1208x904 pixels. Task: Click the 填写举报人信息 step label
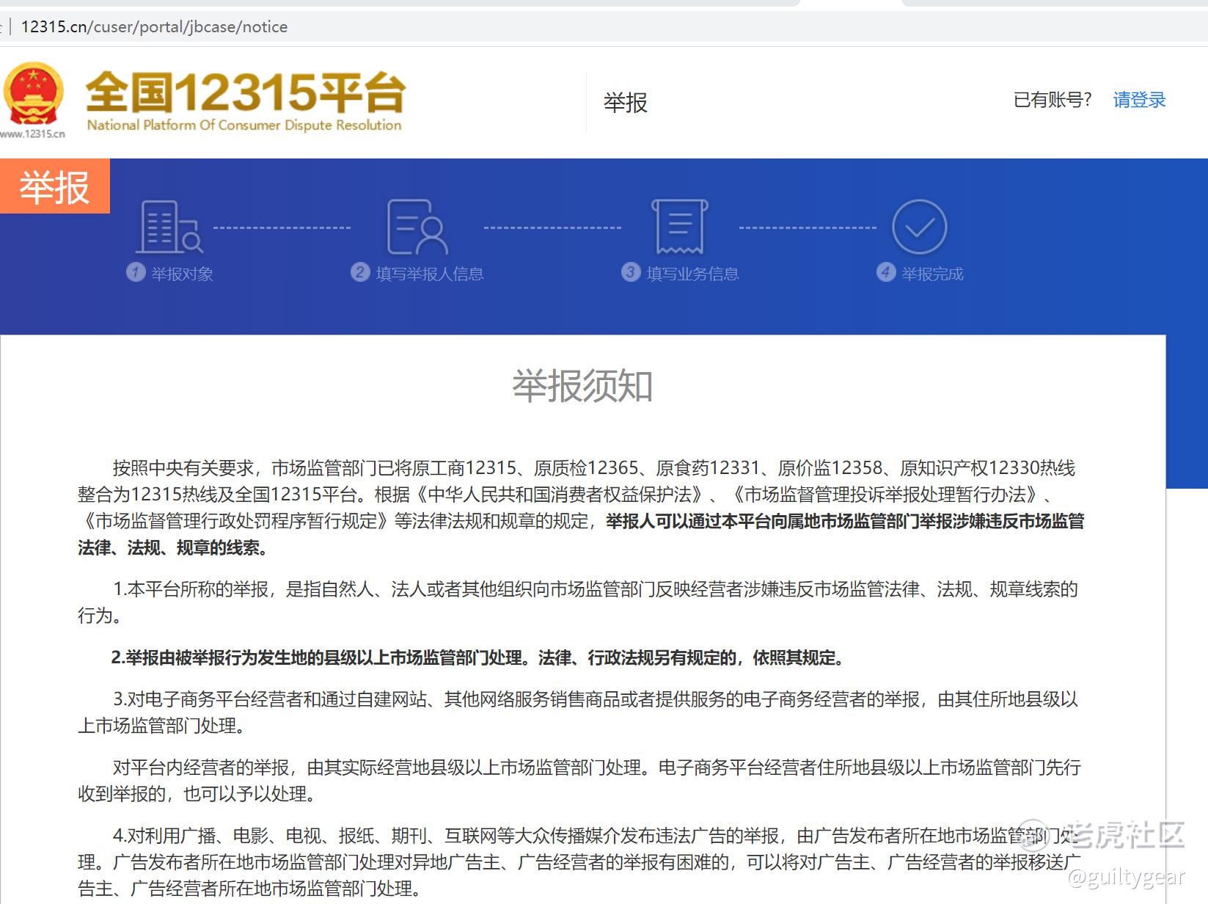430,274
